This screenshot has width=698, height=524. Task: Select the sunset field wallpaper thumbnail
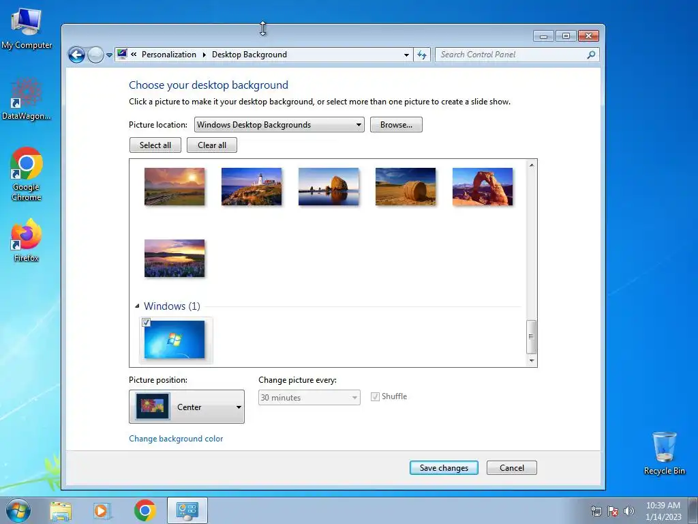174,187
